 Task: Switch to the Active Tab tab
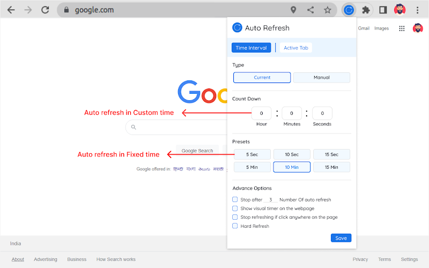click(296, 48)
